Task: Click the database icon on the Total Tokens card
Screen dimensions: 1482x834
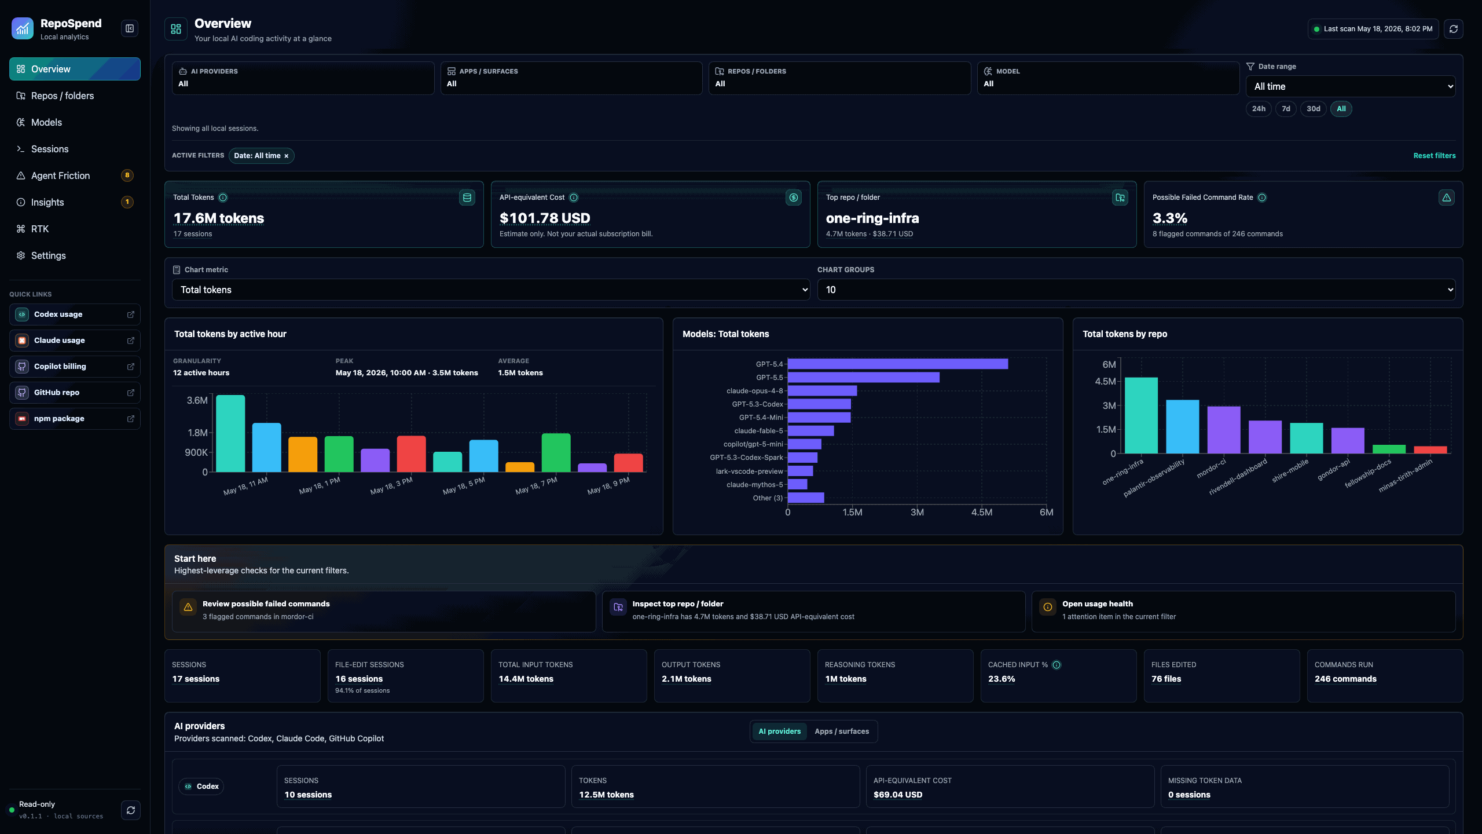Action: [x=467, y=197]
